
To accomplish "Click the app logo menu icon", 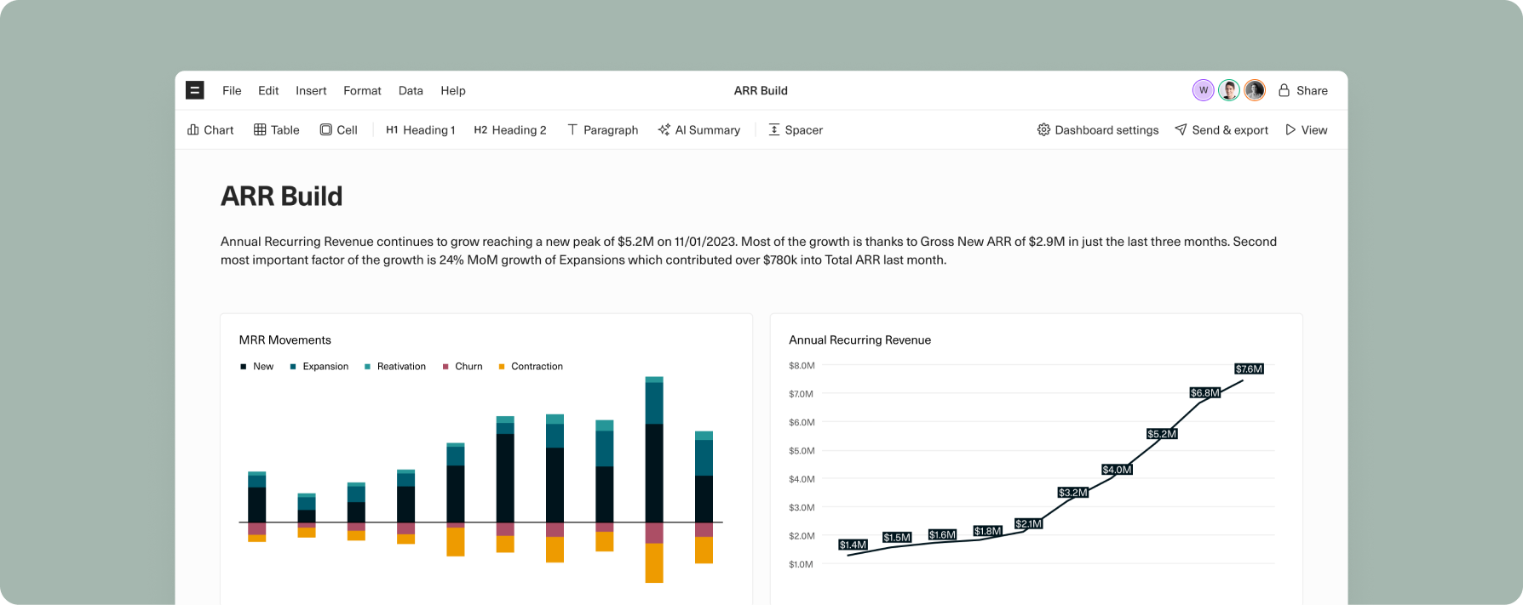I will tap(194, 90).
